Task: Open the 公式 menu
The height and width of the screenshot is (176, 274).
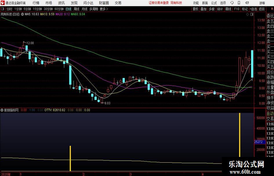Action: pyautogui.click(x=214, y=3)
